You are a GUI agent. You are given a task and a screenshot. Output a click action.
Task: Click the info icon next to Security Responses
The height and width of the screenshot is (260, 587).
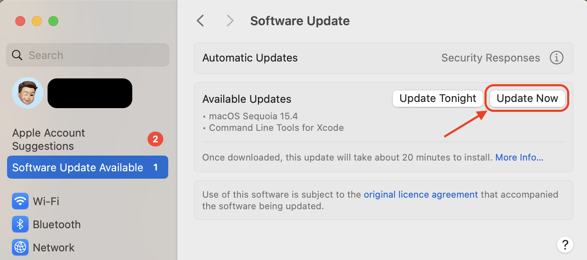pos(556,58)
